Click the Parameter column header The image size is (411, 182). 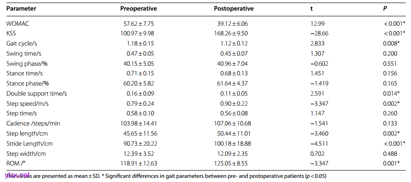pyautogui.click(x=21, y=9)
